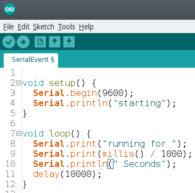Collapse the loop() function fold marker
This screenshot has height=193, width=195.
click(x=19, y=133)
